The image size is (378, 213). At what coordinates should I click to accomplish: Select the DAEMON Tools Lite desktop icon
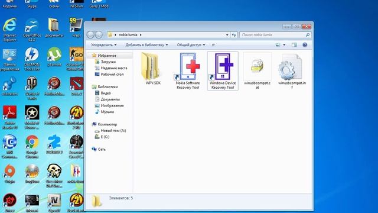32,59
